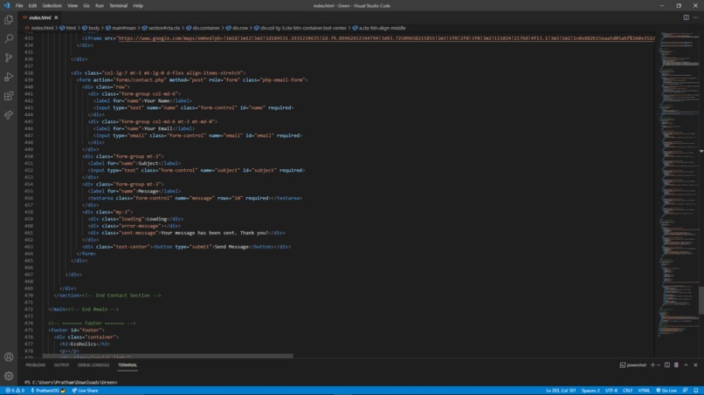Open launch profile dropdown next to plus icon
704x395 pixels.
point(659,365)
